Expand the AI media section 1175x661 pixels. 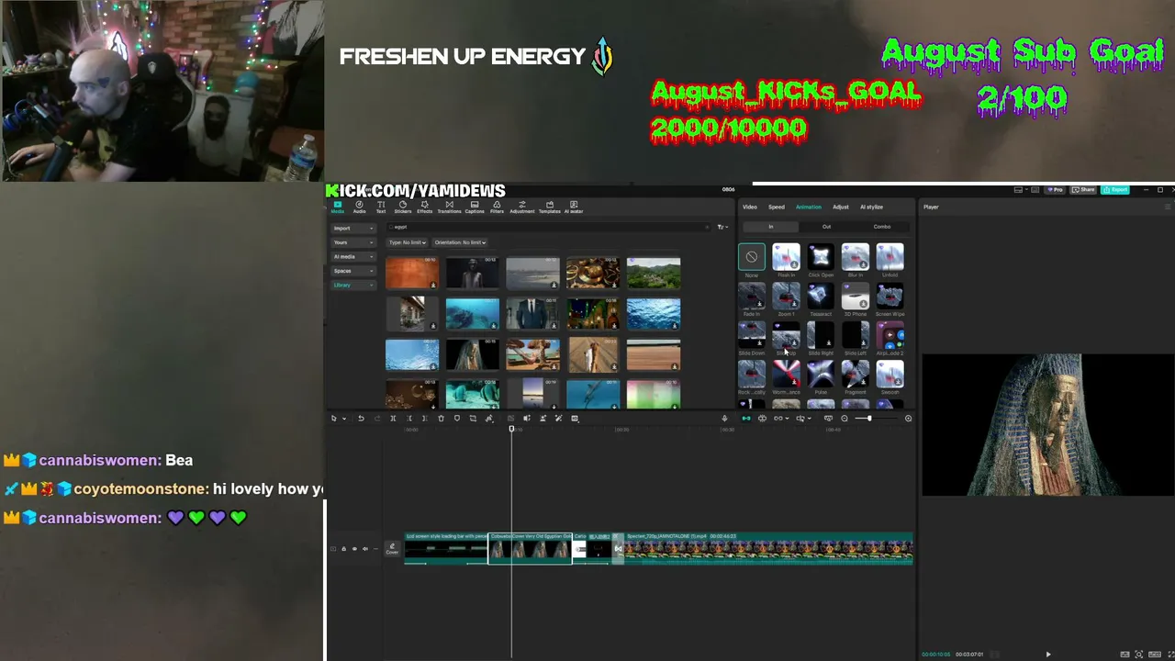coord(353,256)
